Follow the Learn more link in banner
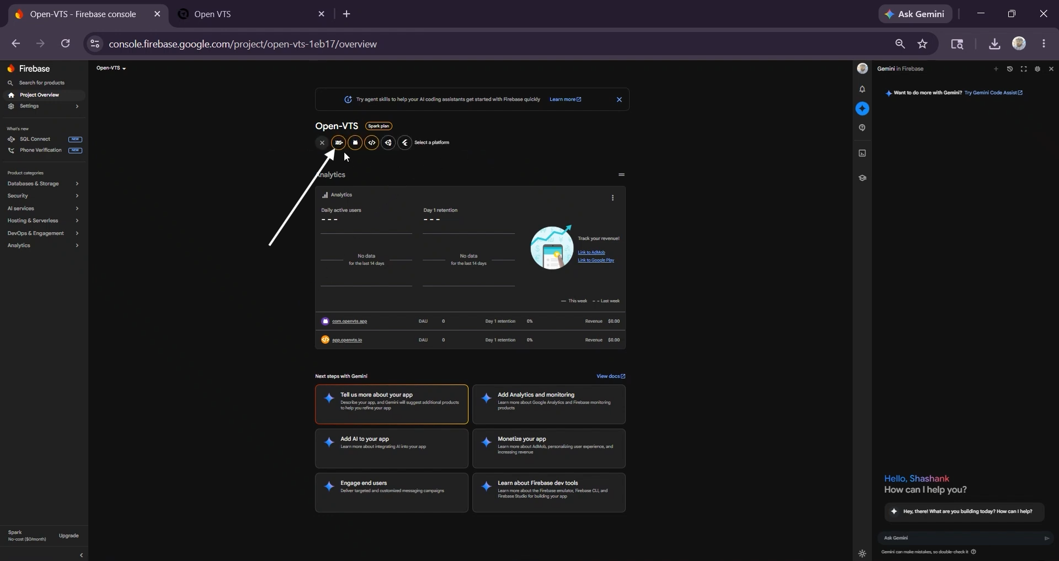 click(565, 100)
